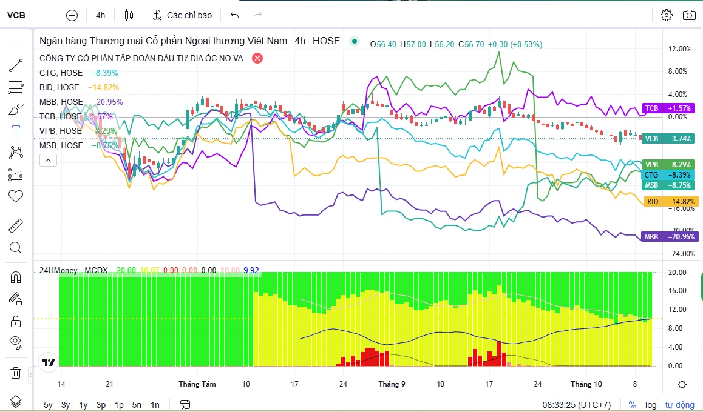Viewport: 703px width, 412px height.
Task: Add chart to favorites with heart icon
Action: [x=16, y=196]
